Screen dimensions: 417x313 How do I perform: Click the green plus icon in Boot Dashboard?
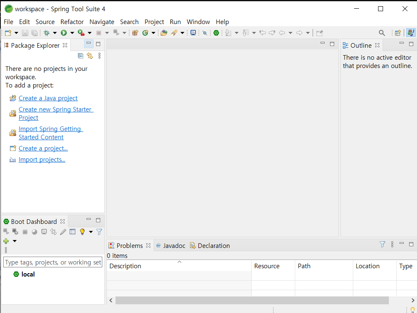tap(6, 241)
